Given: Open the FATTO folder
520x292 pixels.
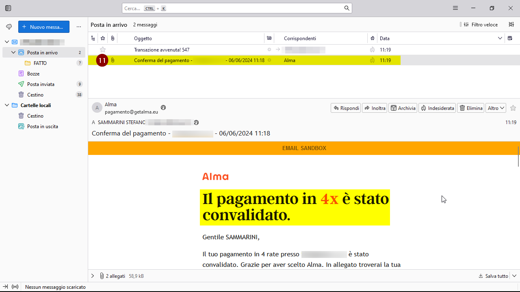Looking at the screenshot, I should coord(40,63).
